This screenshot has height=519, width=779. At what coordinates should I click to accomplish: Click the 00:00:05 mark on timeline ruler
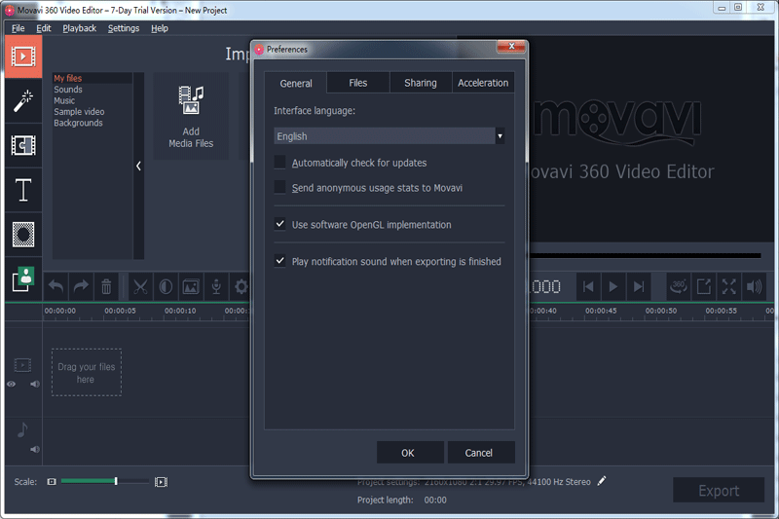tap(120, 311)
